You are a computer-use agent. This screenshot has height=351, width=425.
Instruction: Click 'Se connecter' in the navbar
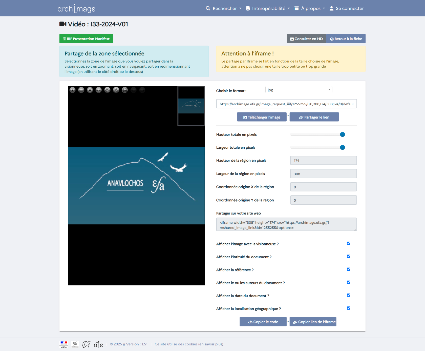(x=347, y=8)
